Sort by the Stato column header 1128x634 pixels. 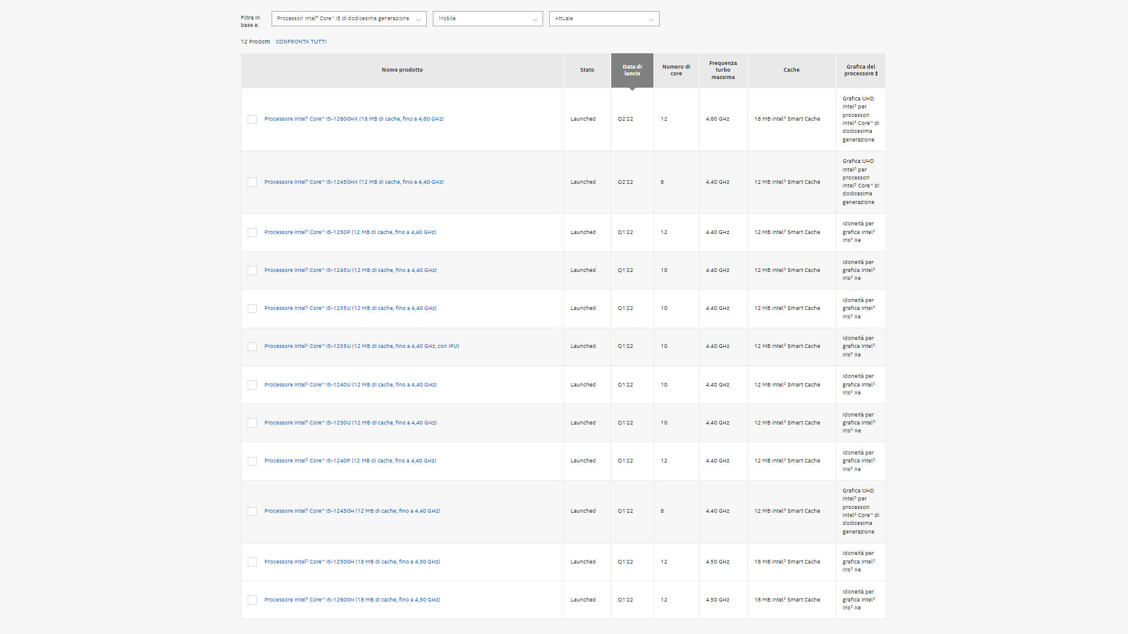pos(587,70)
